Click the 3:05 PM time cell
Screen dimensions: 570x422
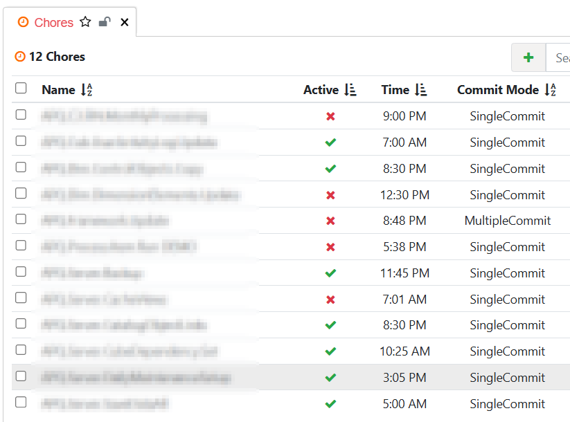[x=404, y=378]
